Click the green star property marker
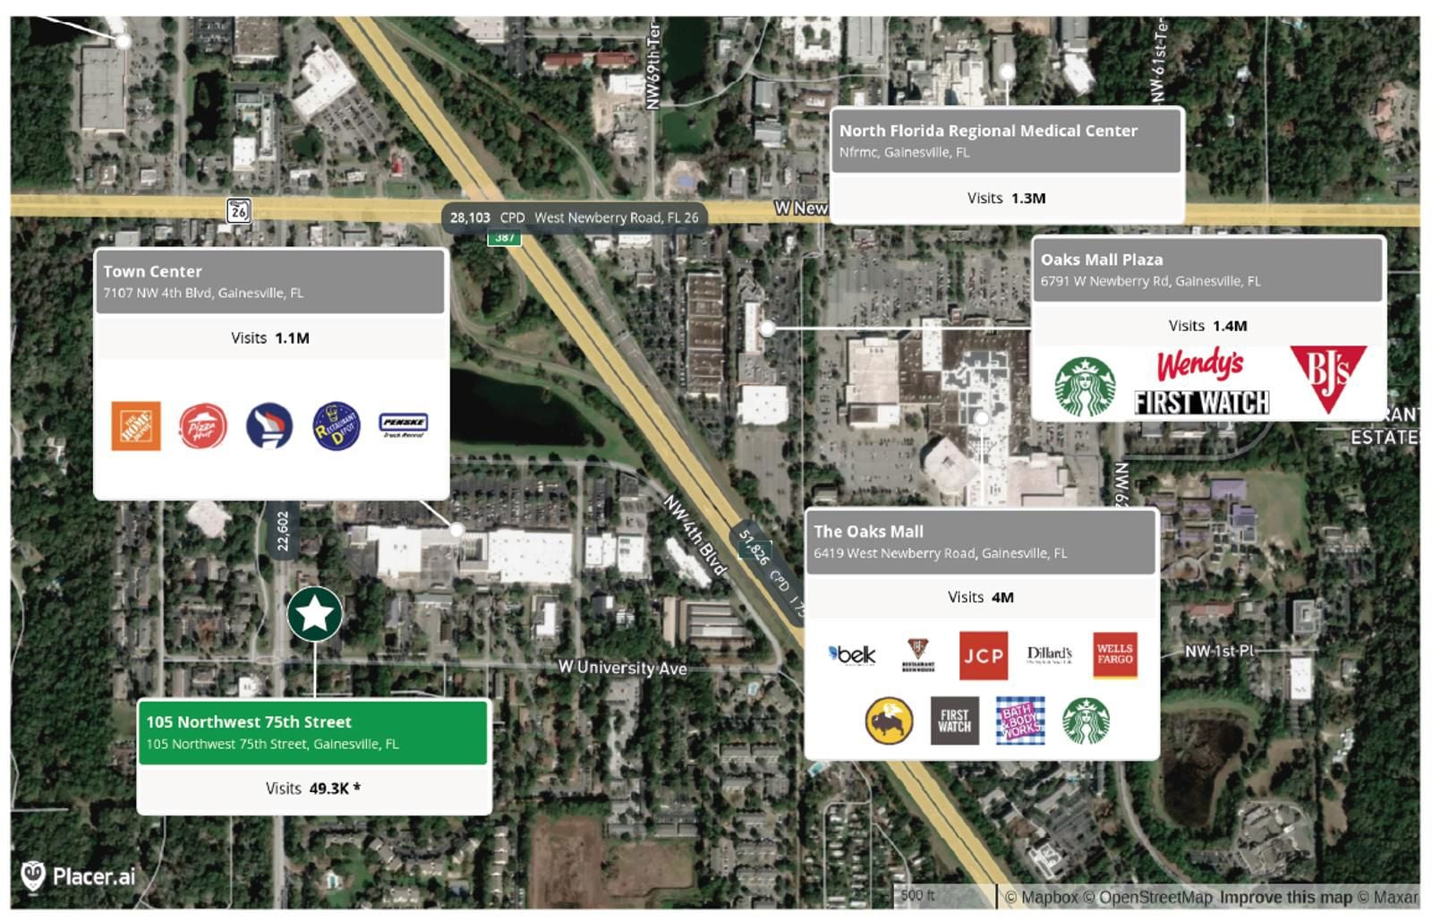Screen dimensions: 1432x921 pos(315,614)
